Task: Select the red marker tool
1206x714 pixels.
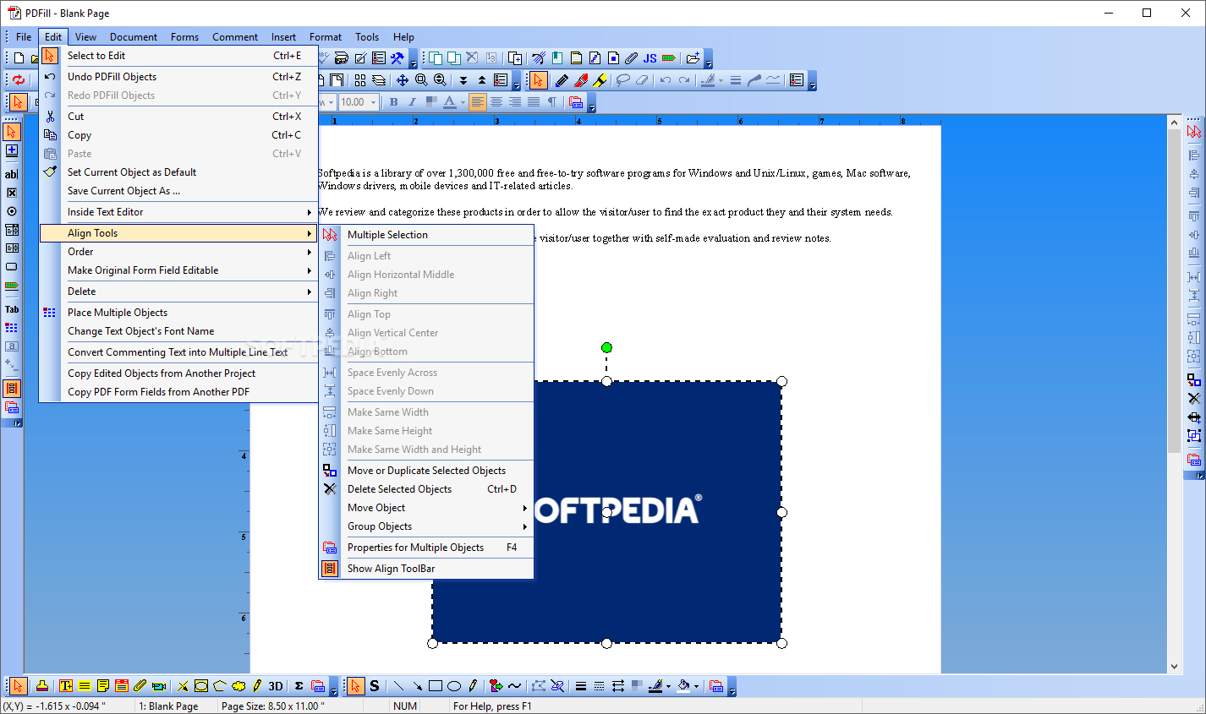Action: coord(580,80)
